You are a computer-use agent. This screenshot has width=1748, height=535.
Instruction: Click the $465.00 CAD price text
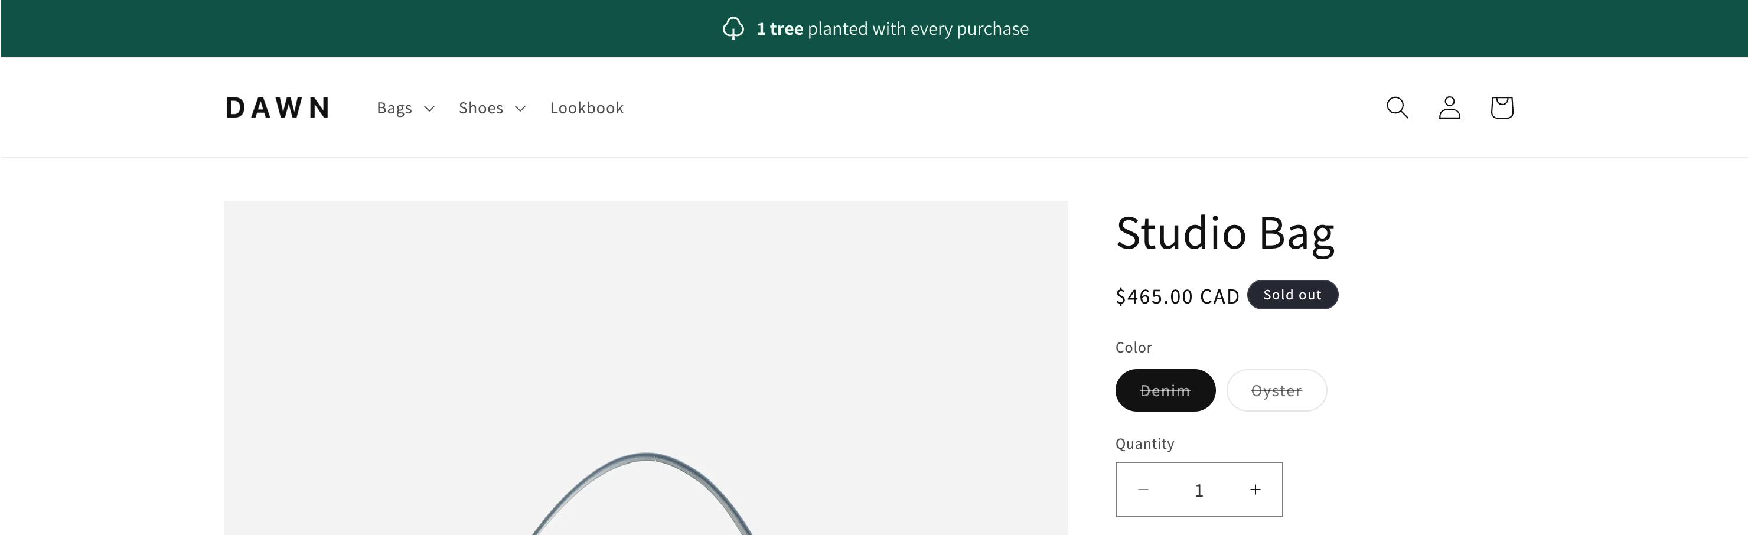coord(1178,296)
